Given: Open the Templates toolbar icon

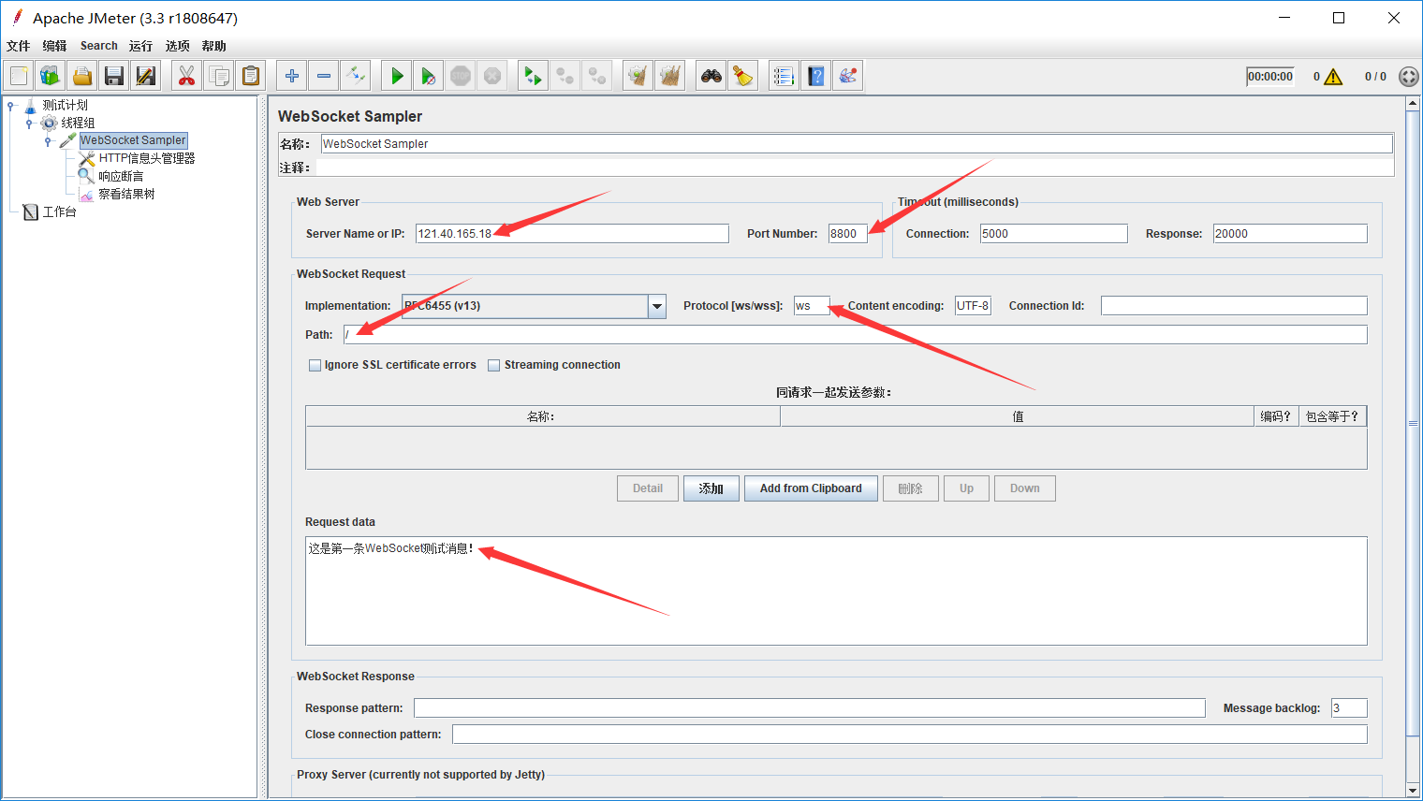Looking at the screenshot, I should pos(51,76).
